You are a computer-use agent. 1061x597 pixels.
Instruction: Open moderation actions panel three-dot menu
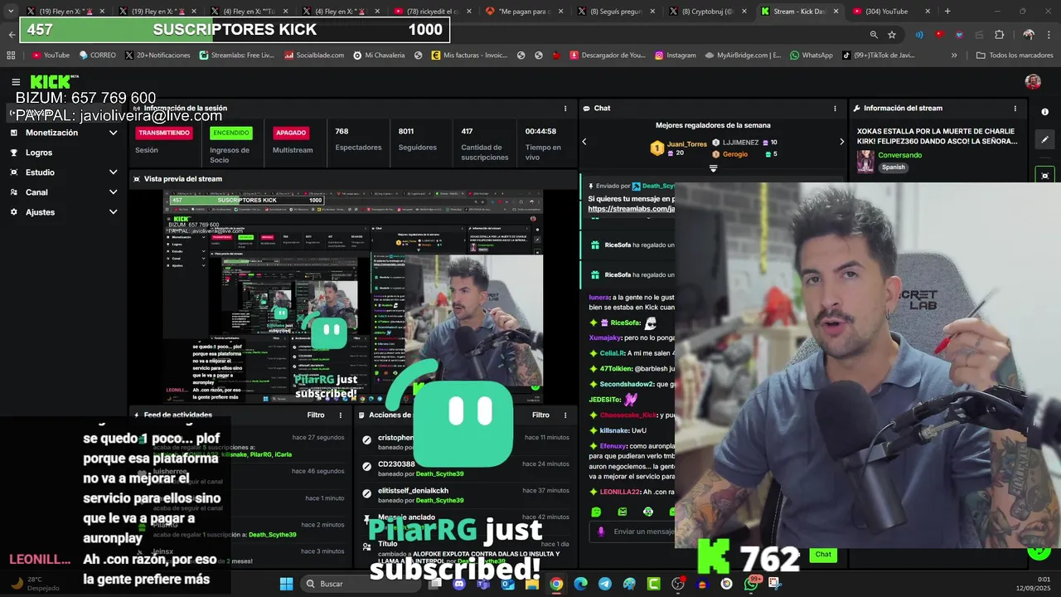pos(565,415)
